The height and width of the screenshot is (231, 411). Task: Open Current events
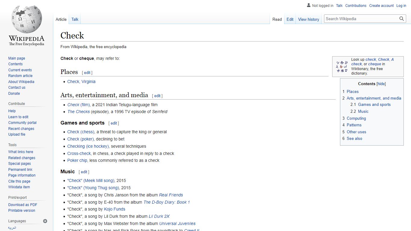click(x=20, y=70)
